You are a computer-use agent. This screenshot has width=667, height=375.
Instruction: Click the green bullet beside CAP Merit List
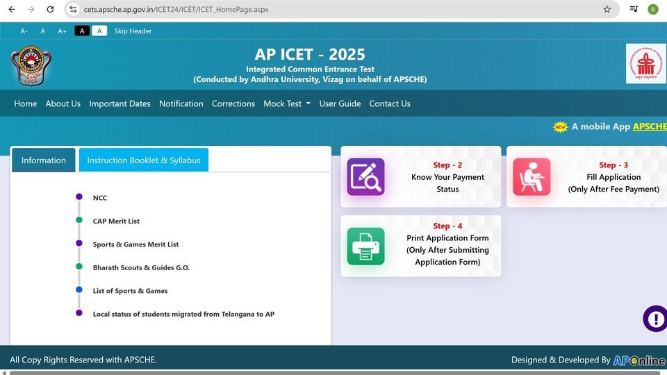tap(79, 220)
